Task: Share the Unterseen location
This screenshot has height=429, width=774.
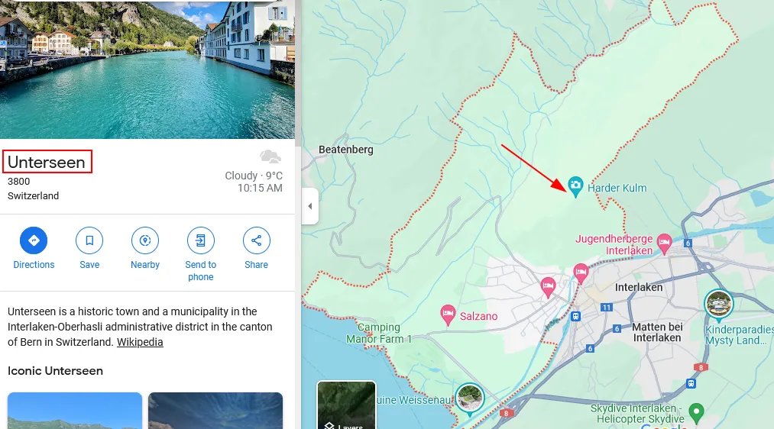Action: 256,240
